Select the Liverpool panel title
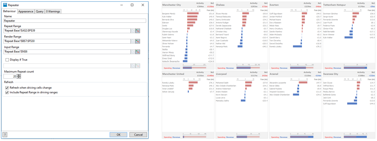The height and width of the screenshot is (141, 377). click(x=221, y=74)
